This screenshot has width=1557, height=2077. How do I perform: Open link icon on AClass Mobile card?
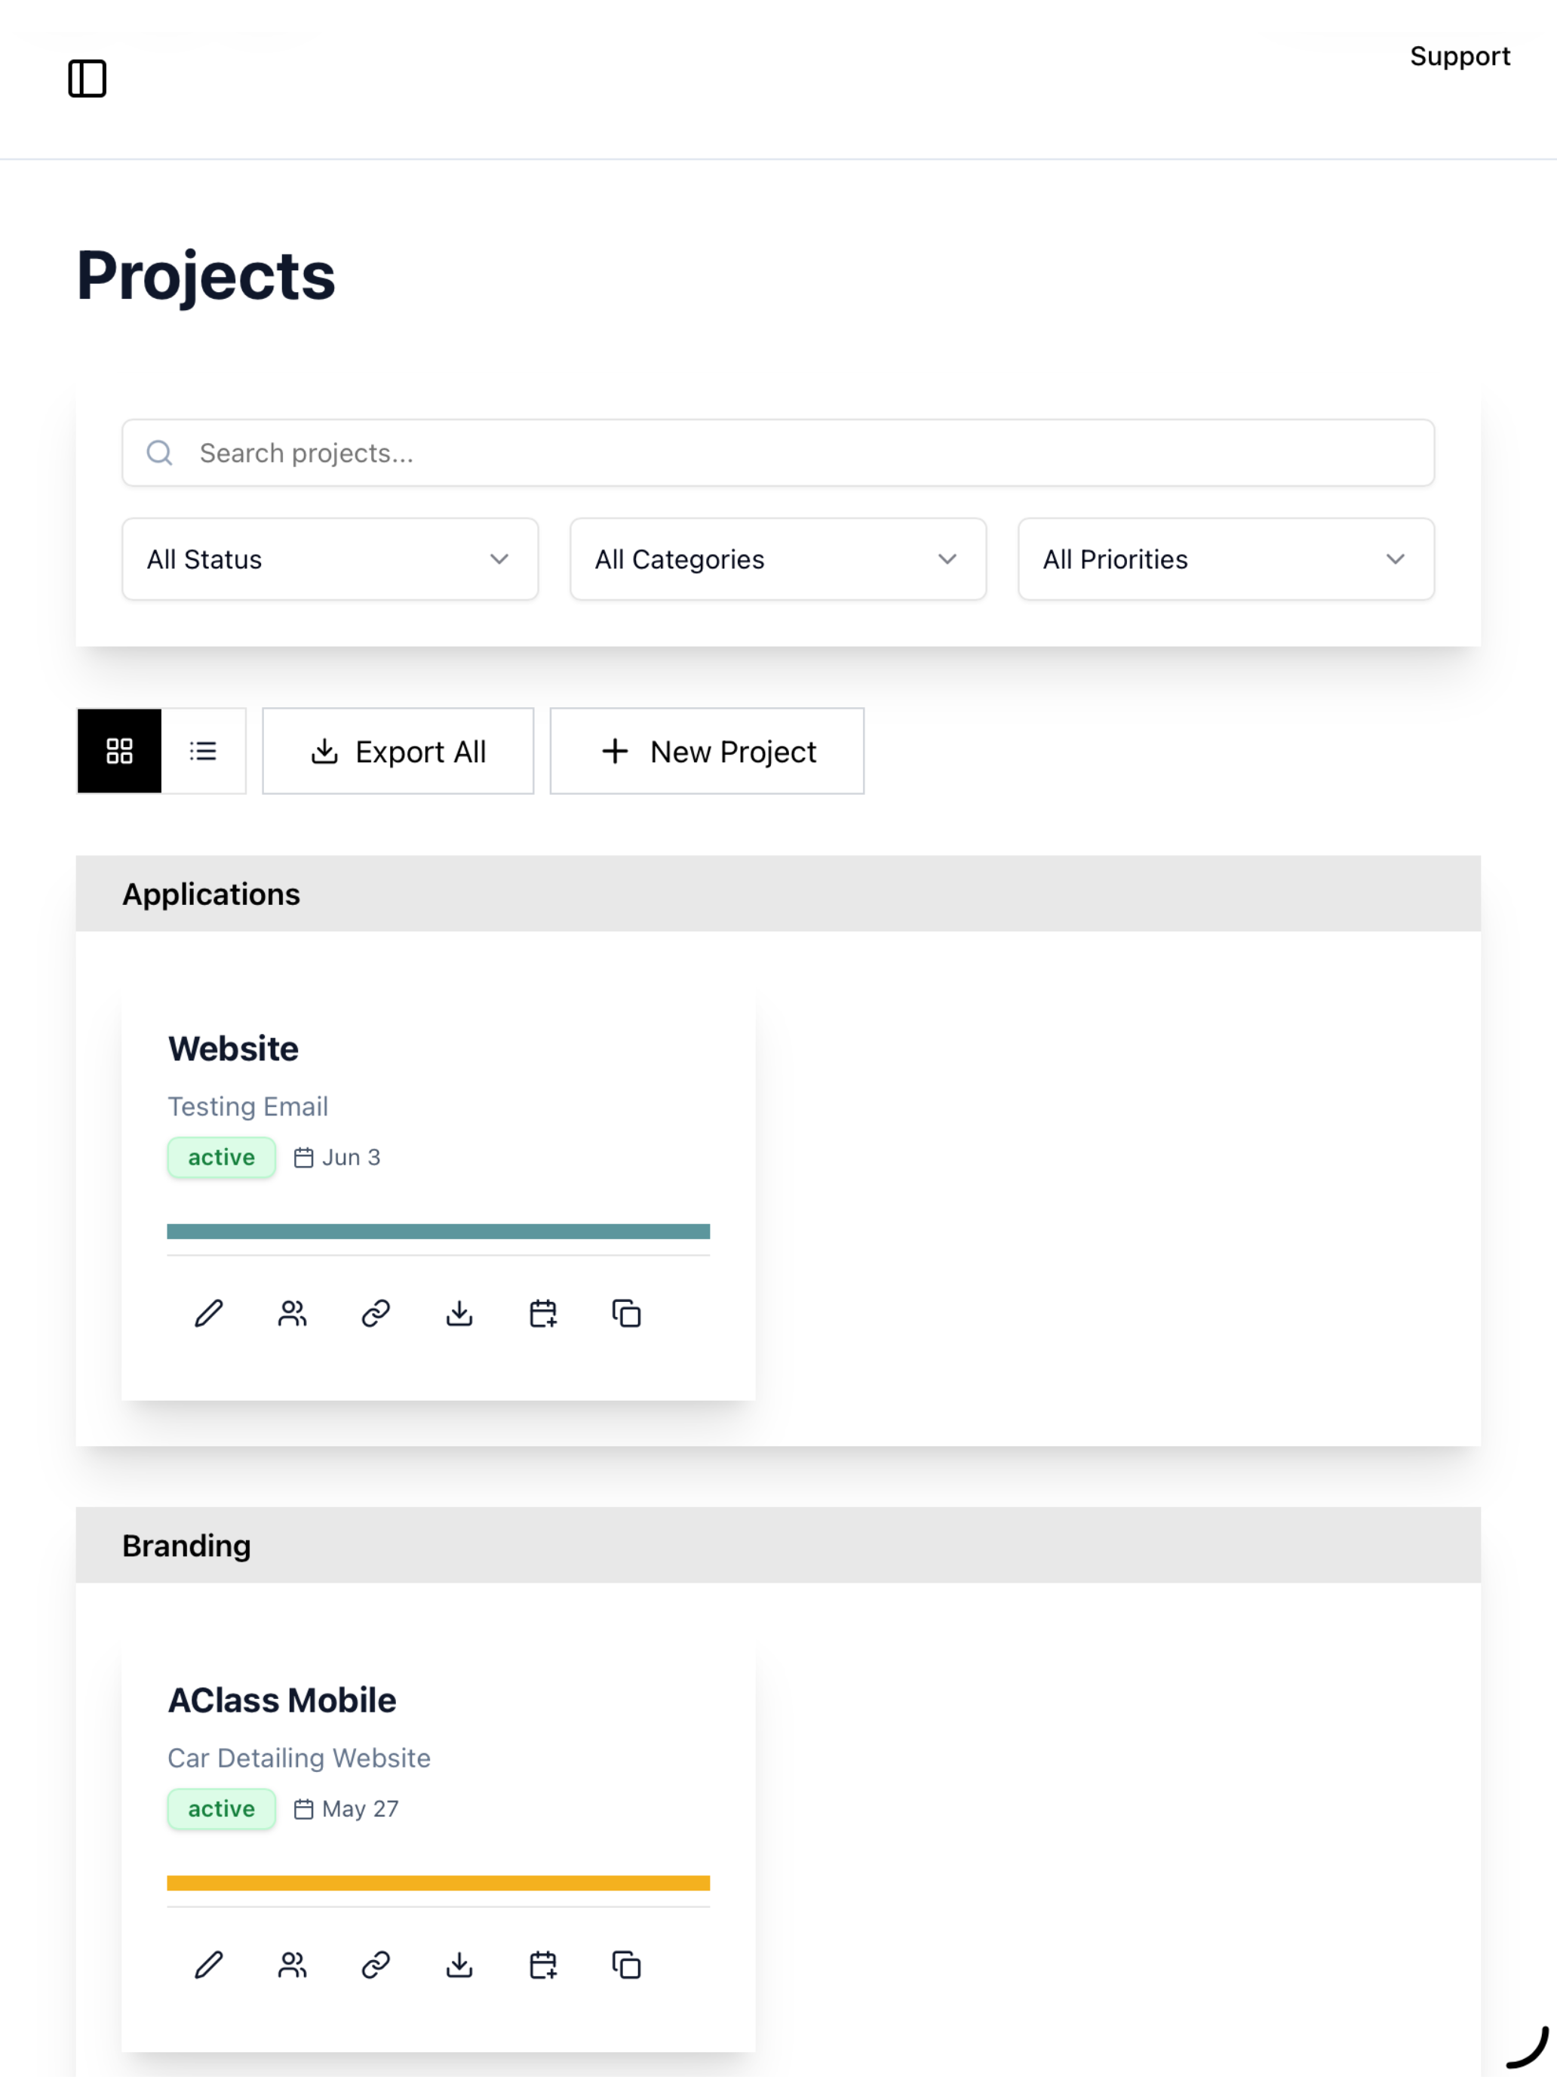(376, 1965)
